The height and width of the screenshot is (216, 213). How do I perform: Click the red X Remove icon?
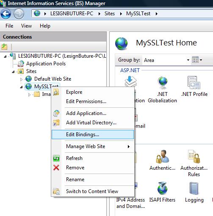pyautogui.click(x=56, y=168)
